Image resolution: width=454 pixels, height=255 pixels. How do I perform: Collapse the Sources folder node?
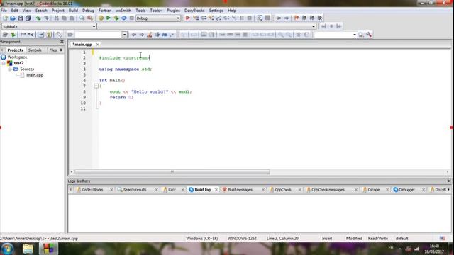coord(10,69)
